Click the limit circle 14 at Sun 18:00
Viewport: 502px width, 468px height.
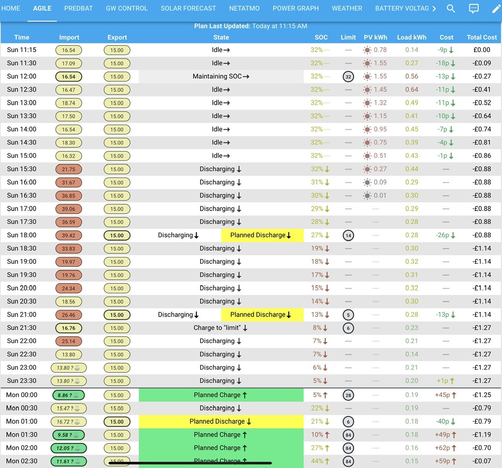pos(348,235)
